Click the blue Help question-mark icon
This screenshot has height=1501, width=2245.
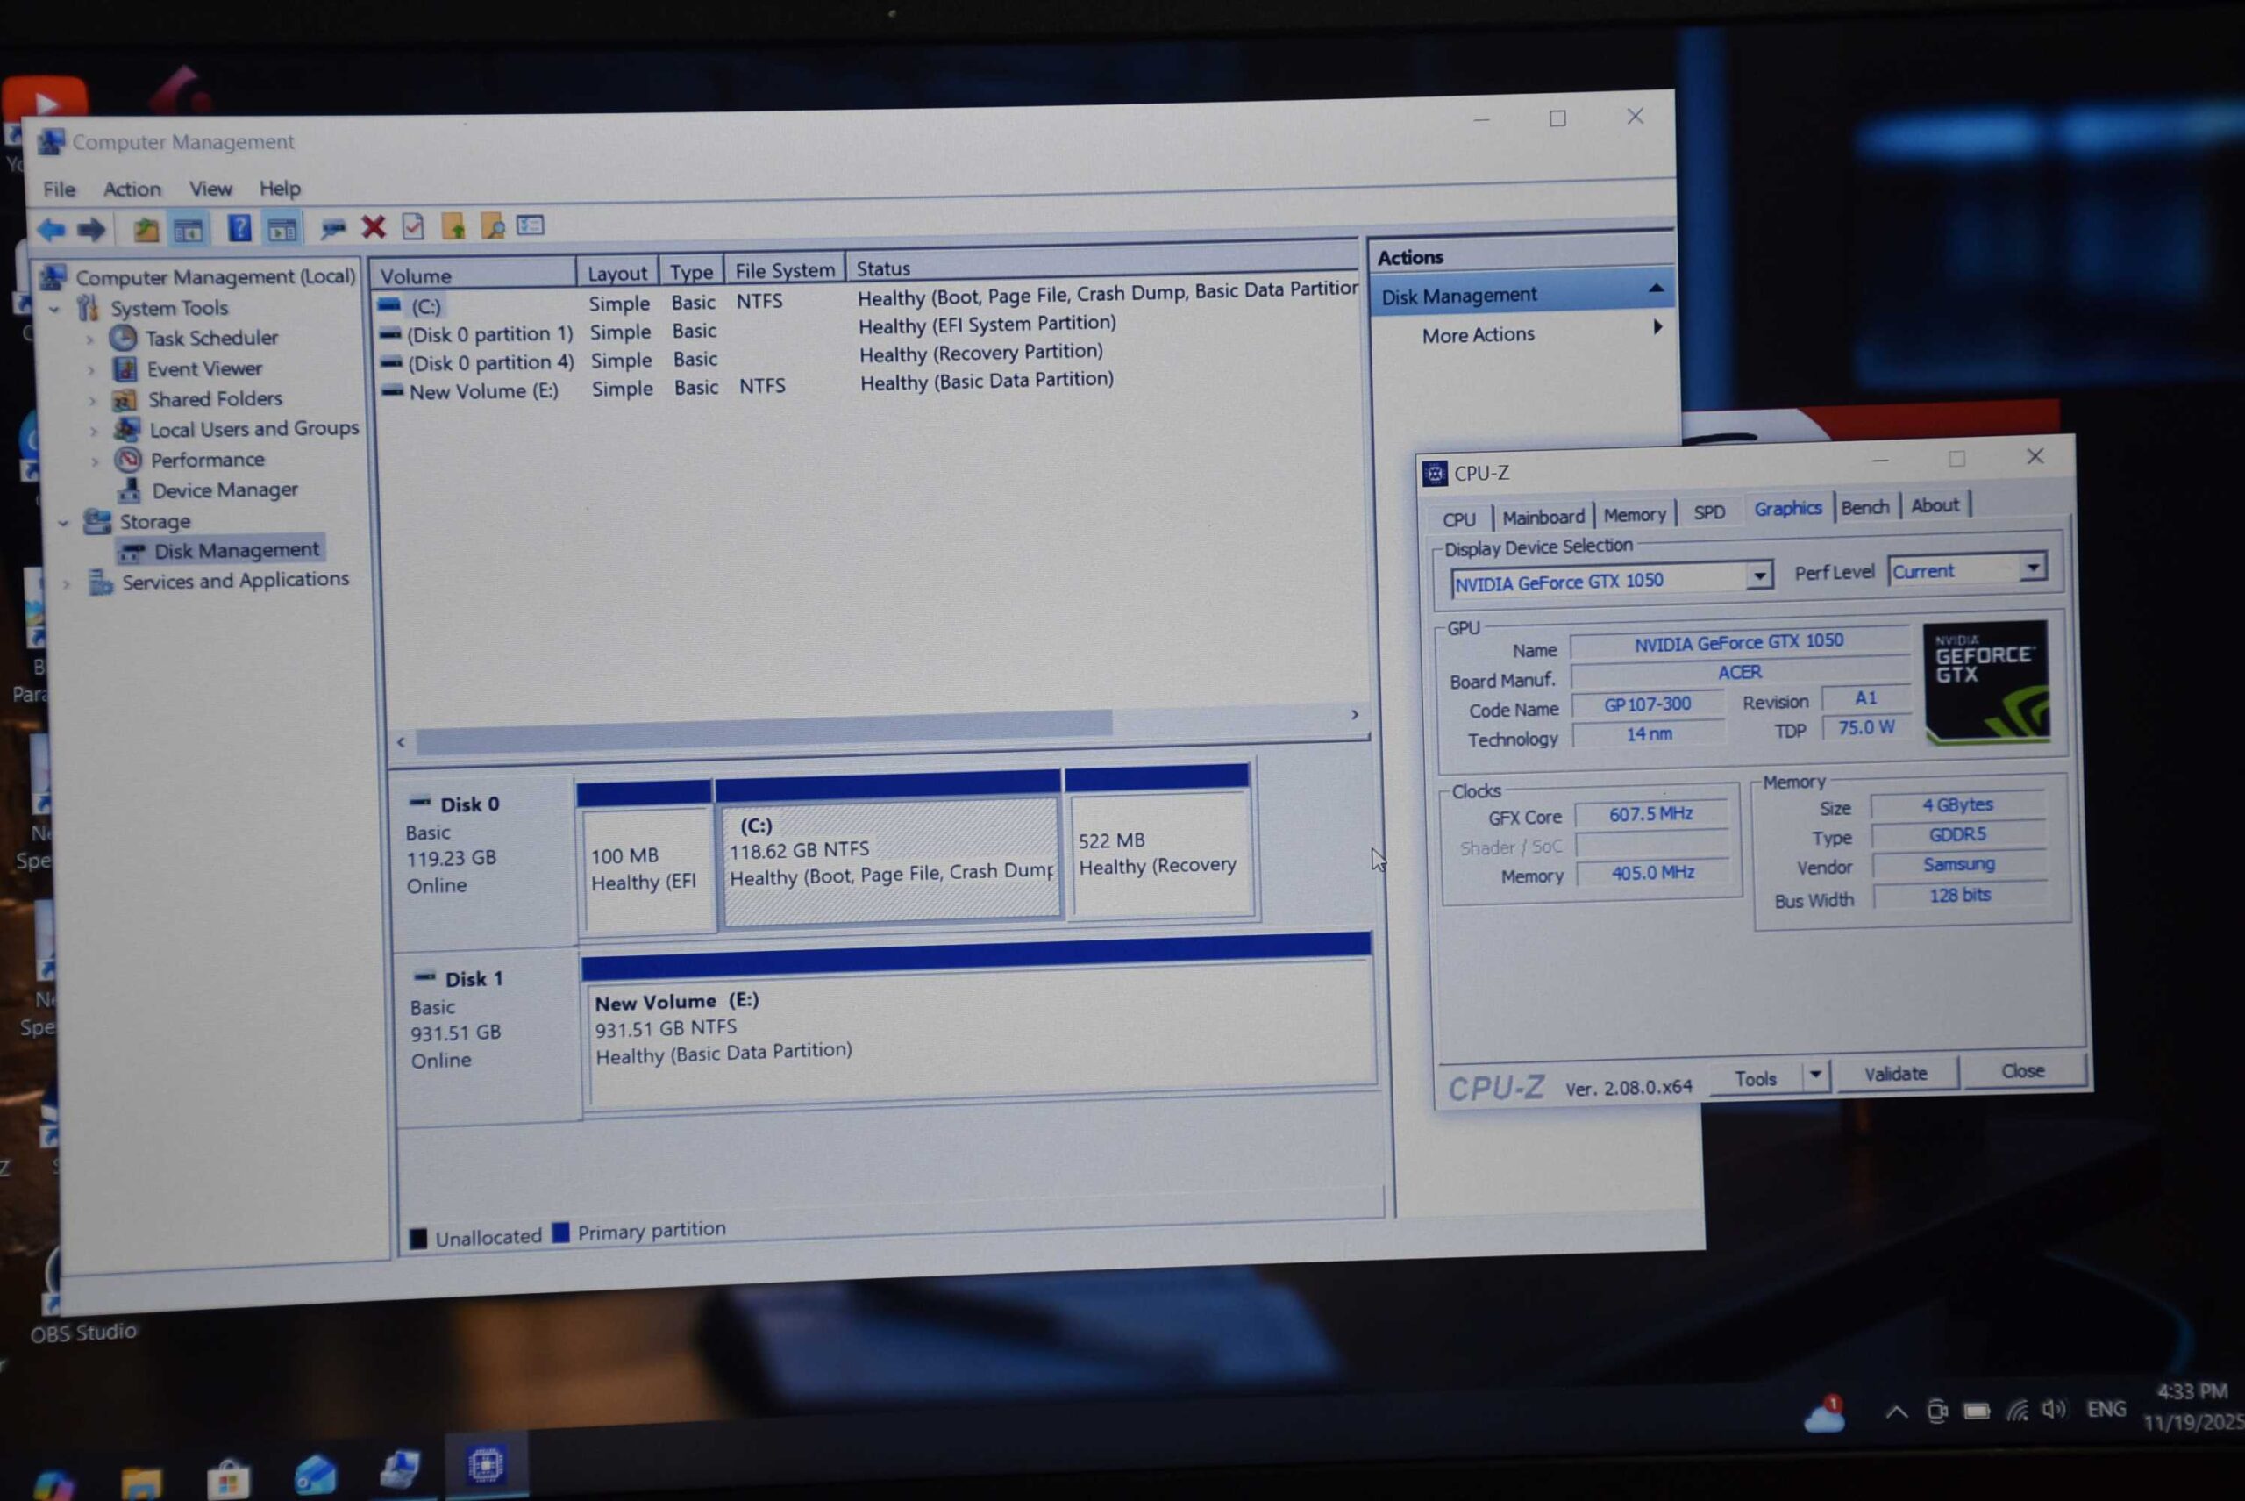tap(239, 228)
